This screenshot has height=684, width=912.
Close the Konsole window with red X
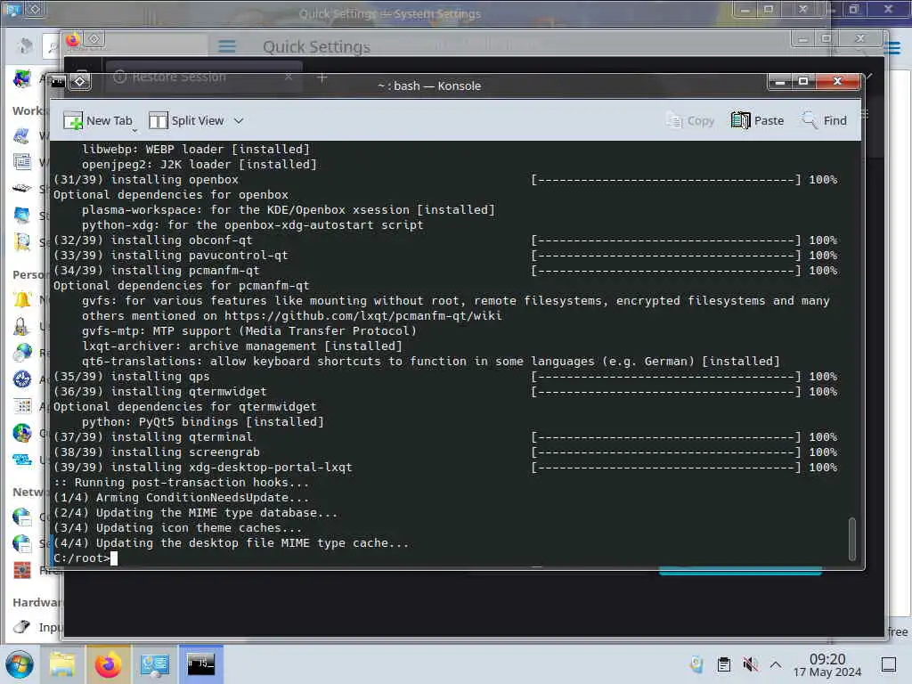click(837, 81)
